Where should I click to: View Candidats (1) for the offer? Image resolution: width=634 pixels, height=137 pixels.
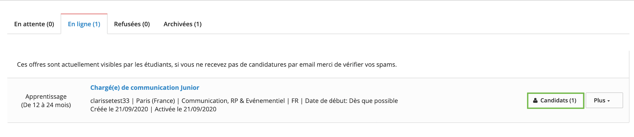555,100
